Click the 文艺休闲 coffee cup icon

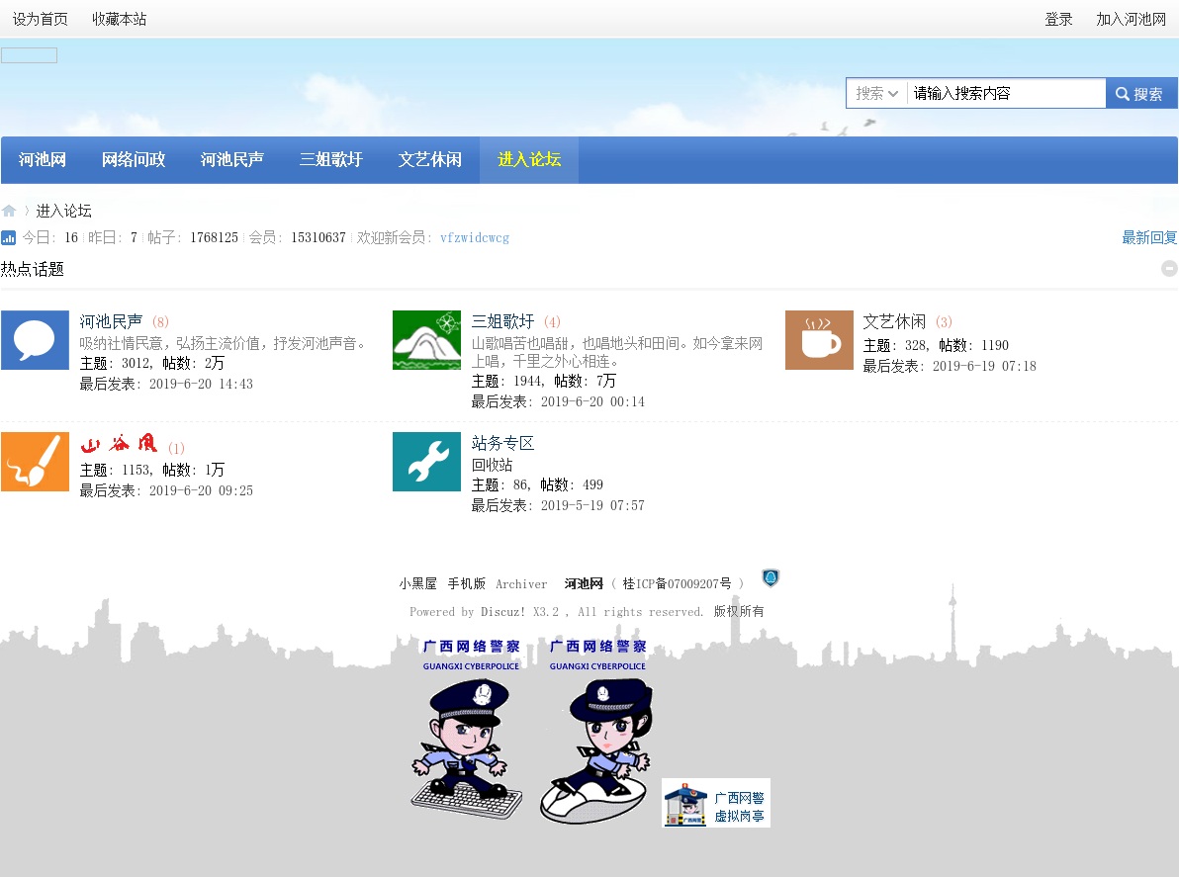(x=819, y=340)
